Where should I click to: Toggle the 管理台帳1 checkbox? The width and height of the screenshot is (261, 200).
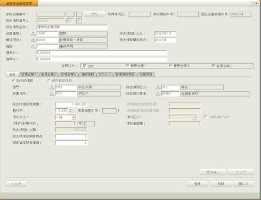127,66
